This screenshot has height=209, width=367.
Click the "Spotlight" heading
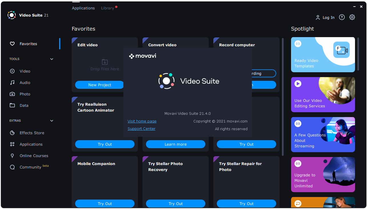[x=302, y=29]
